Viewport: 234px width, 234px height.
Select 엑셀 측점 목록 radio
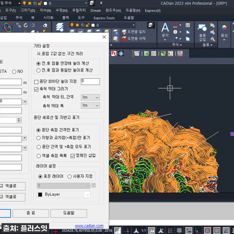click(39, 156)
